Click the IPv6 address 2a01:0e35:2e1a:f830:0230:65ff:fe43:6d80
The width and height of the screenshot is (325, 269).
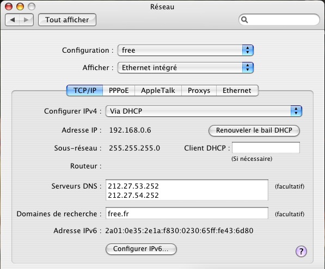tap(179, 230)
